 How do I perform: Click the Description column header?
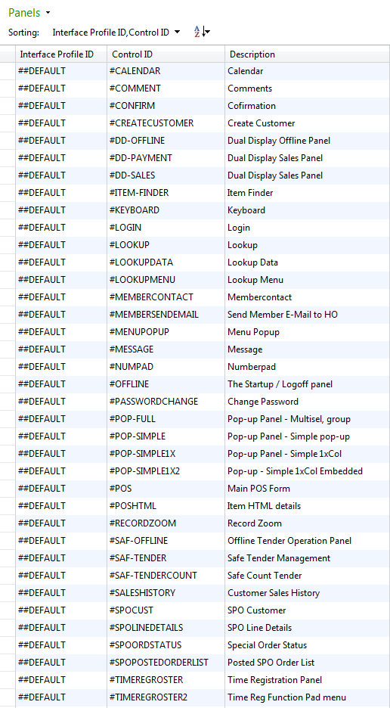point(308,54)
